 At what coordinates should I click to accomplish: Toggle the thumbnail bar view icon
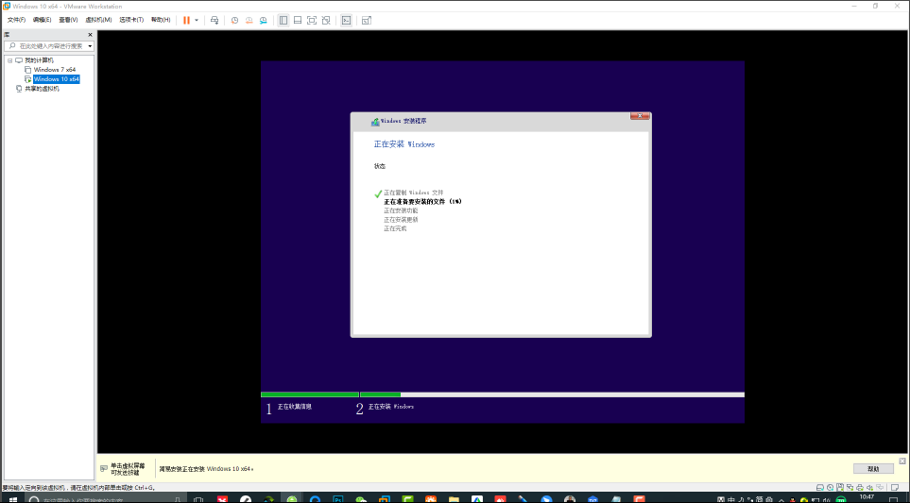tap(297, 20)
